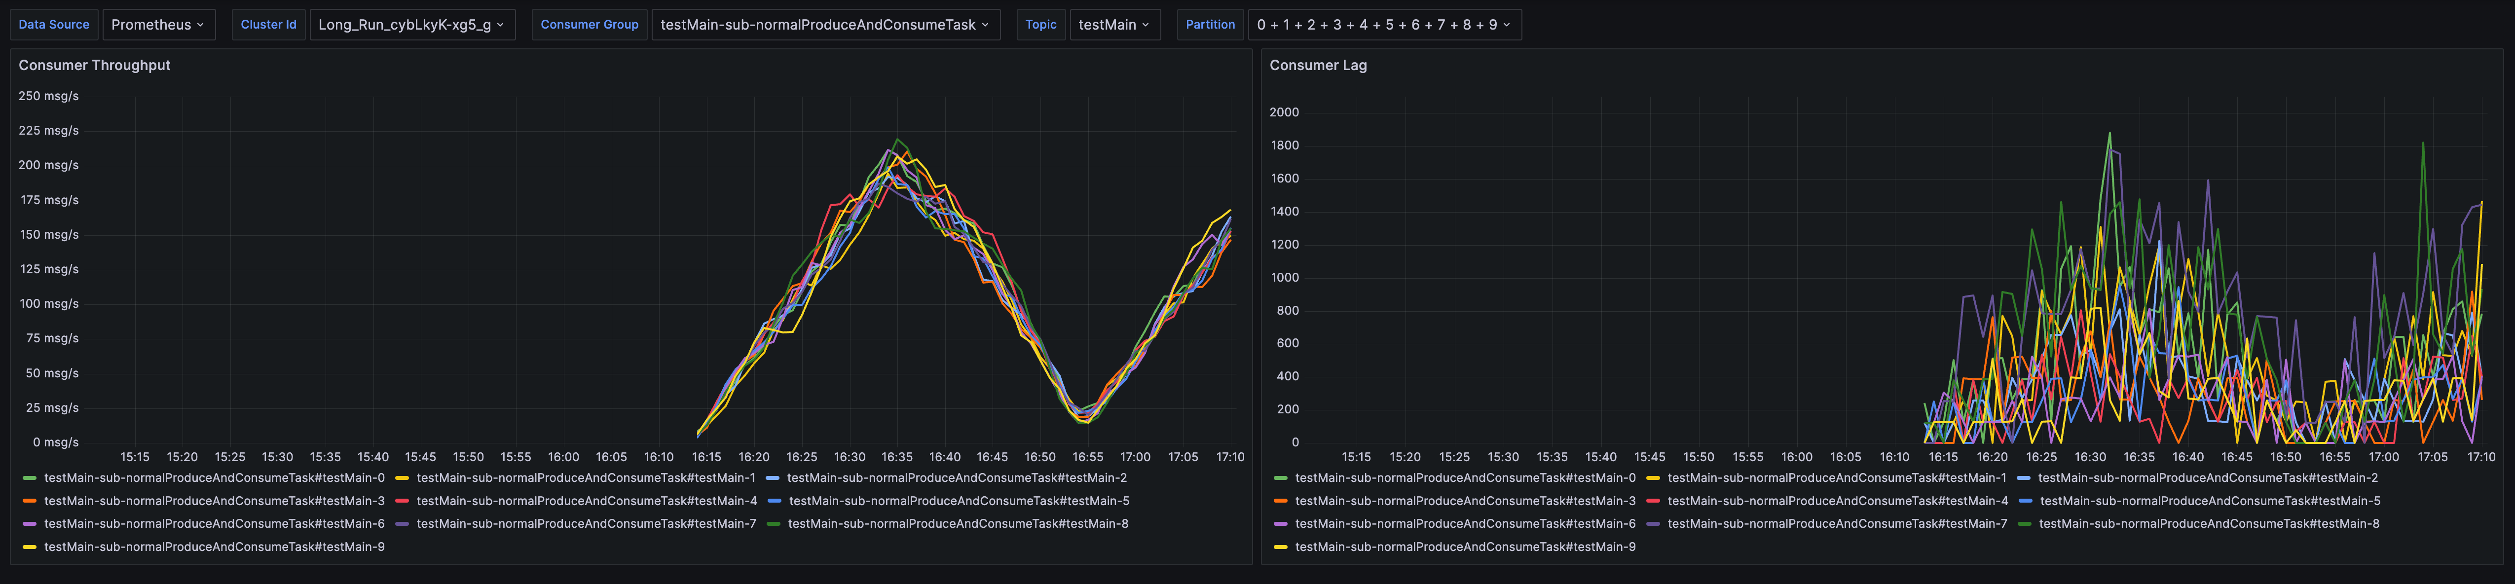Toggle testMain-5 series in Consumer Lag legend
2515x584 pixels.
coord(2210,501)
